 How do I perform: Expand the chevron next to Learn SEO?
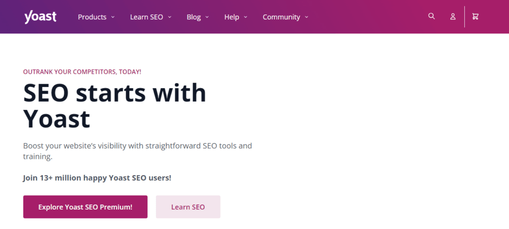pyautogui.click(x=170, y=17)
